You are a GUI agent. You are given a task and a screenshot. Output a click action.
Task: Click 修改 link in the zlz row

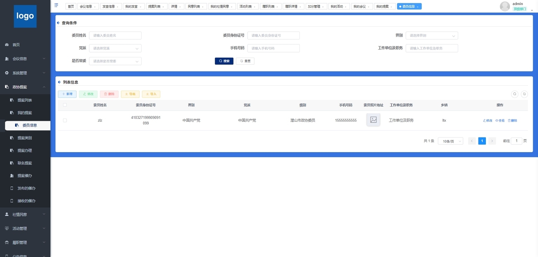point(488,121)
